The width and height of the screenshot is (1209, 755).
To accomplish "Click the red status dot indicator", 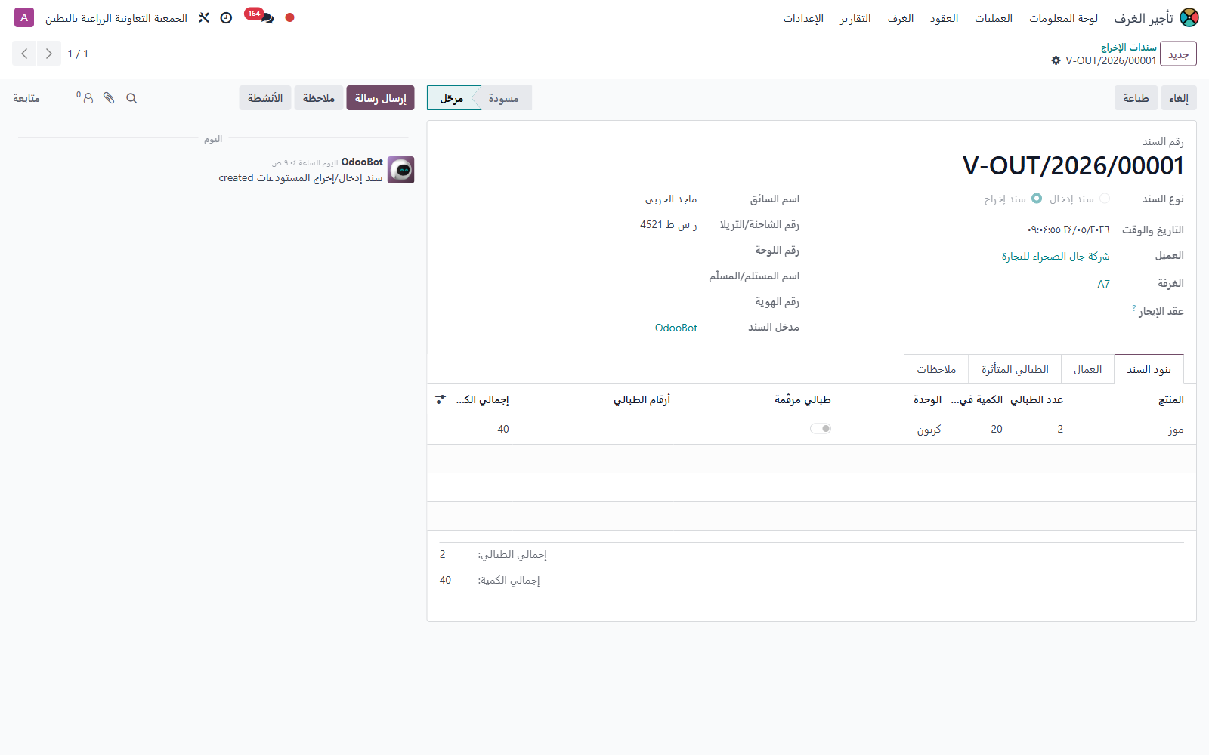I will point(289,17).
